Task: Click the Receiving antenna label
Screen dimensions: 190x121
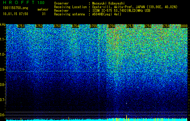Action: tap(69, 14)
